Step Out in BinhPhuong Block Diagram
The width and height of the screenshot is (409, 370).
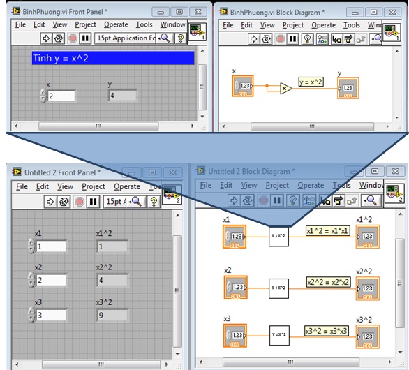pos(361,39)
